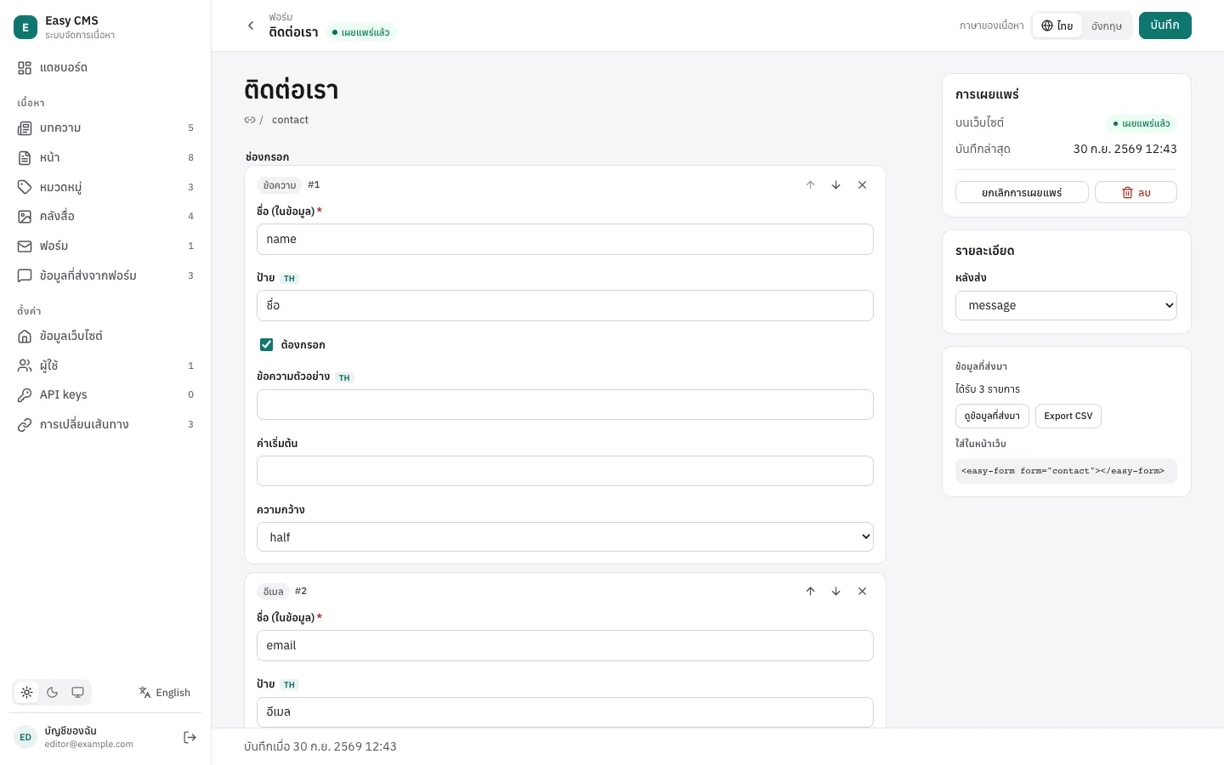Open หมวดหมู่ in the sidebar
Screen dimensions: 1224x765
(x=105, y=187)
